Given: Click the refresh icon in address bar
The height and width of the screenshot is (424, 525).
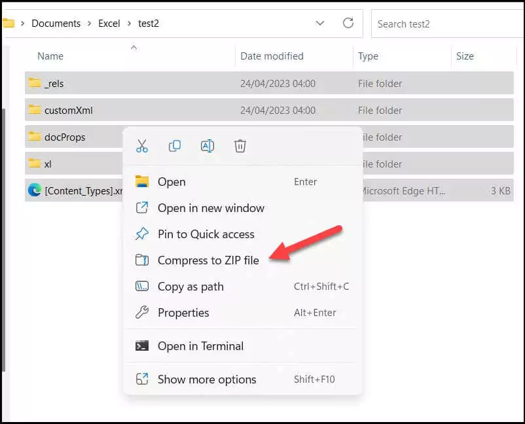Looking at the screenshot, I should pyautogui.click(x=348, y=24).
